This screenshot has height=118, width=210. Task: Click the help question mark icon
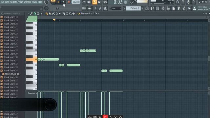pyautogui.click(x=194, y=2)
